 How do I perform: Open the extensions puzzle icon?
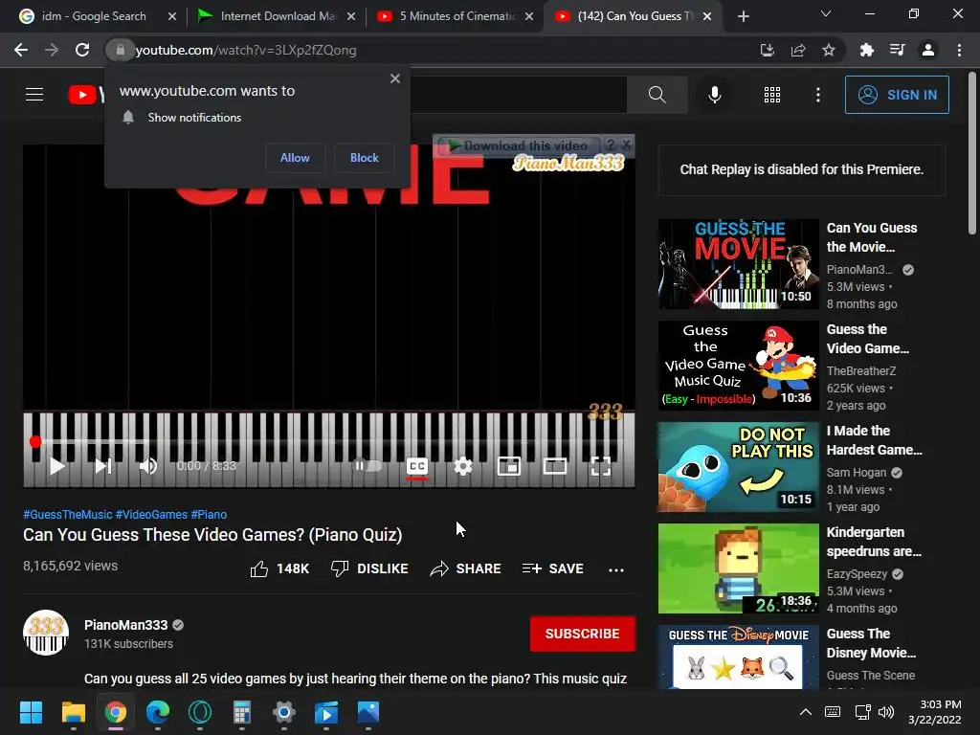[x=866, y=50]
